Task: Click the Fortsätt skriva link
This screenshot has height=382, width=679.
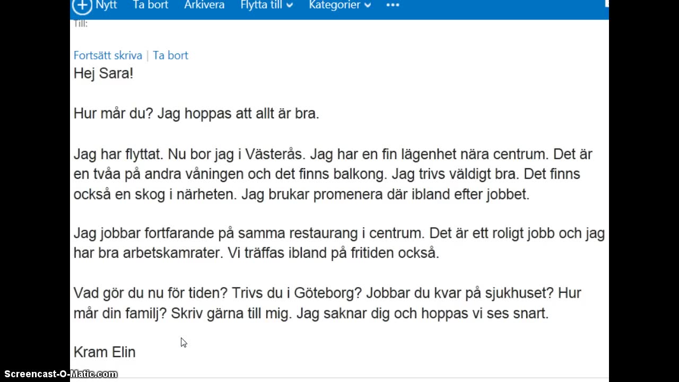Action: tap(108, 55)
